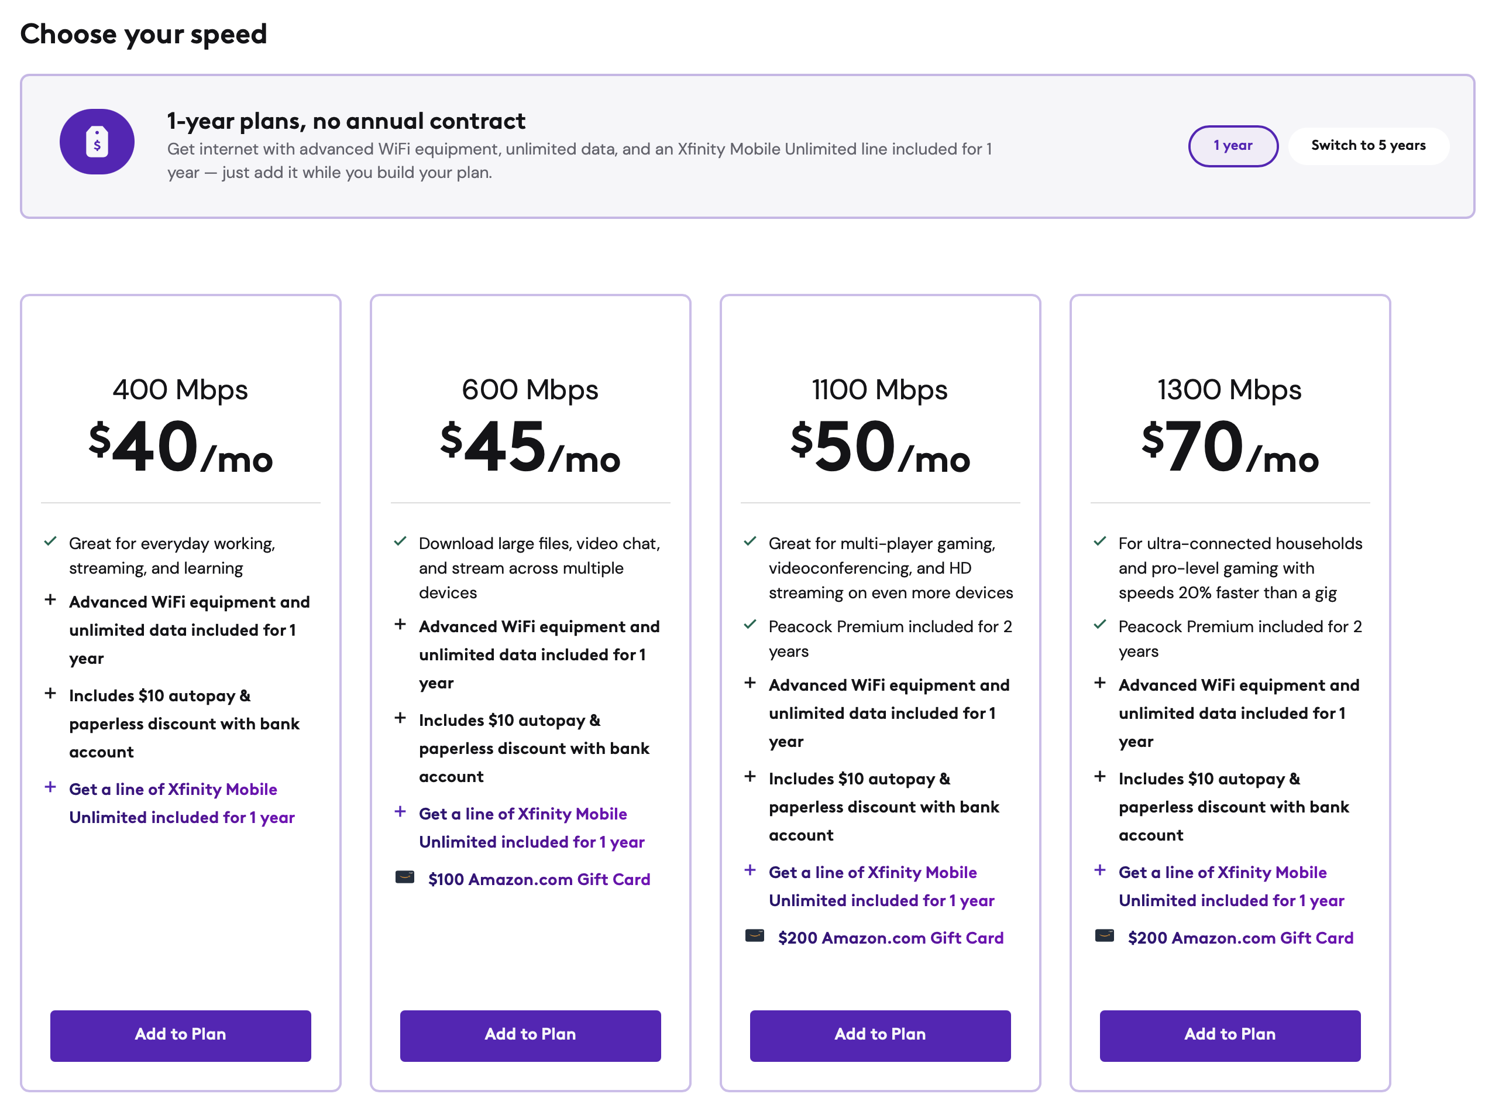Click $200 Amazon.com Gift Card in 1100 Mbps plan
Screen dimensions: 1492x1104
(891, 938)
